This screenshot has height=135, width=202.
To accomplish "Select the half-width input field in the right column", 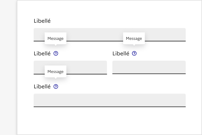I will [149, 67].
